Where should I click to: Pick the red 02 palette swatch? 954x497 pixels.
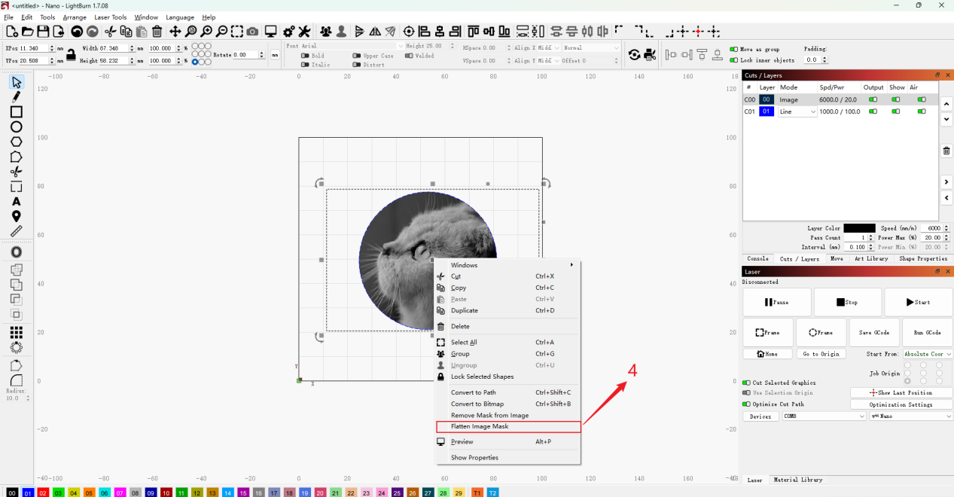[x=43, y=492]
